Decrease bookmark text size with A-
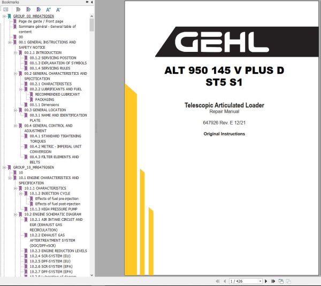 point(58,10)
